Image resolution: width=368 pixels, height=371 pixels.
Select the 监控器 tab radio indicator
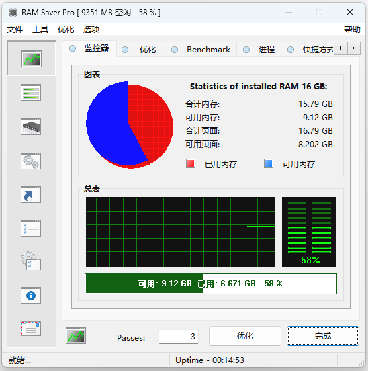(73, 48)
